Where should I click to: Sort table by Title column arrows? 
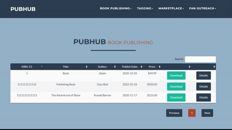coord(86,67)
